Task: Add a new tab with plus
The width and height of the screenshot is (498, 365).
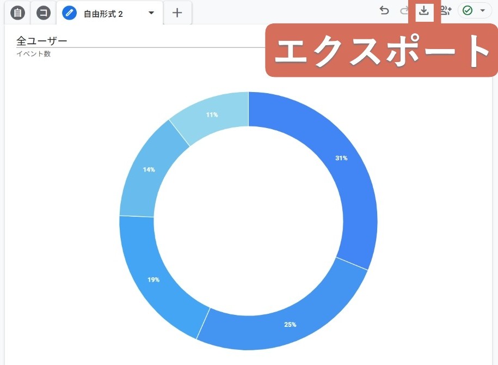Action: (177, 13)
